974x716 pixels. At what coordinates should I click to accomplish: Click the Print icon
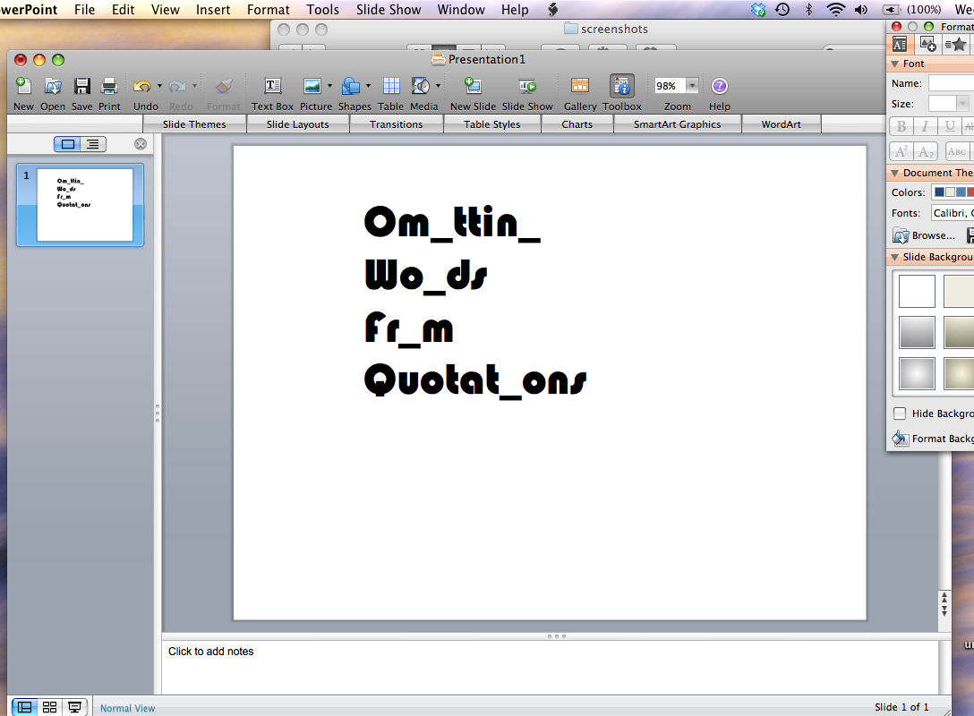tap(109, 87)
